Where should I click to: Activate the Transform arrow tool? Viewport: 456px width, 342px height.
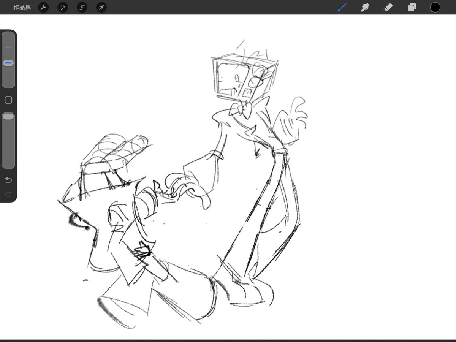click(101, 7)
